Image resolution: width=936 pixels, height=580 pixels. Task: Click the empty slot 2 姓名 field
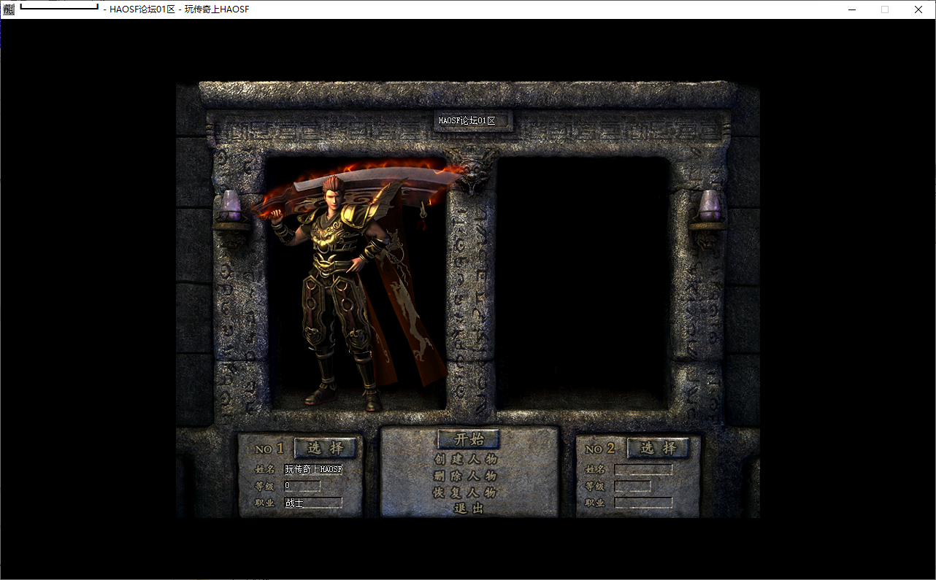tap(643, 470)
